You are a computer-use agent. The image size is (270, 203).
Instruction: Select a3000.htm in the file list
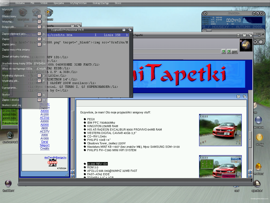click(x=9, y=118)
